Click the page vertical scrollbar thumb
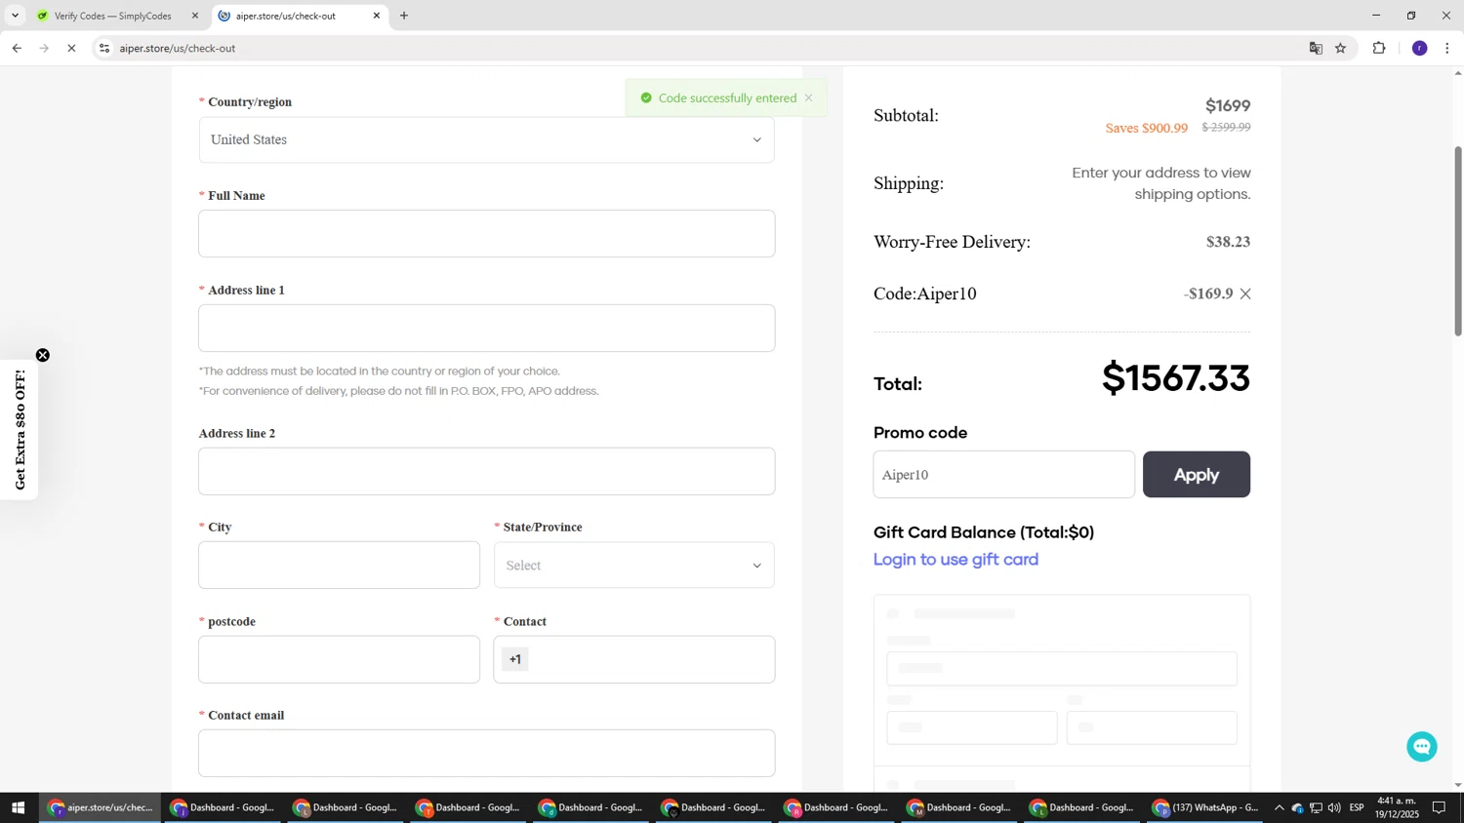 pos(1458,241)
